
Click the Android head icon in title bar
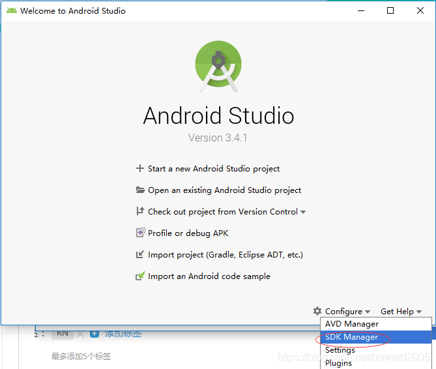coord(11,10)
